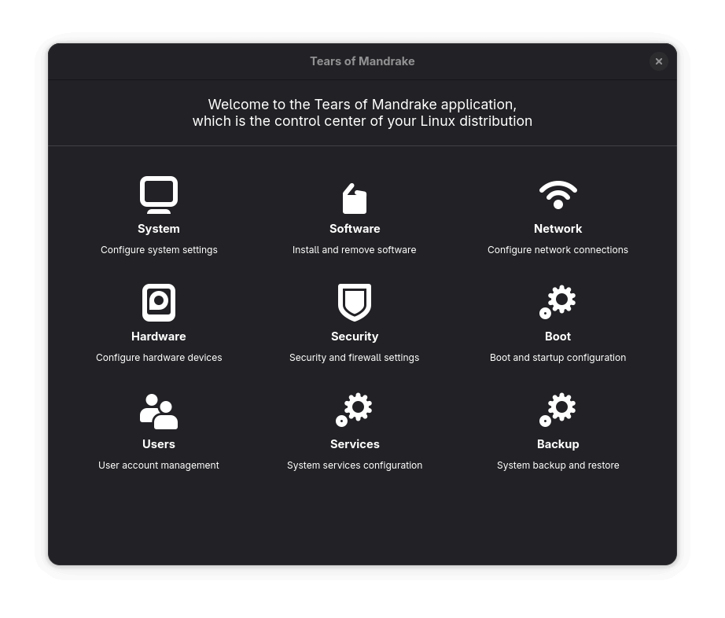
Task: Click the "Security" title label
Action: [355, 337]
